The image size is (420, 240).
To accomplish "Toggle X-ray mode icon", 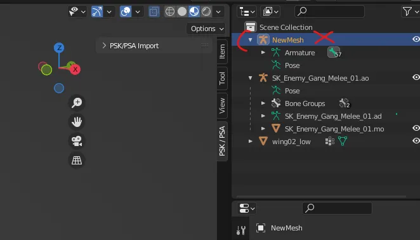I will 154,11.
